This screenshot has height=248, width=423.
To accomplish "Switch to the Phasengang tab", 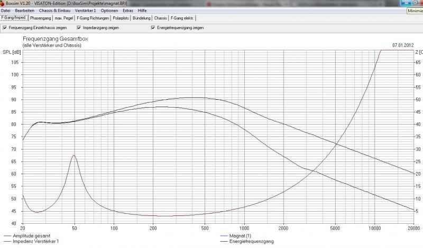I will 40,18.
